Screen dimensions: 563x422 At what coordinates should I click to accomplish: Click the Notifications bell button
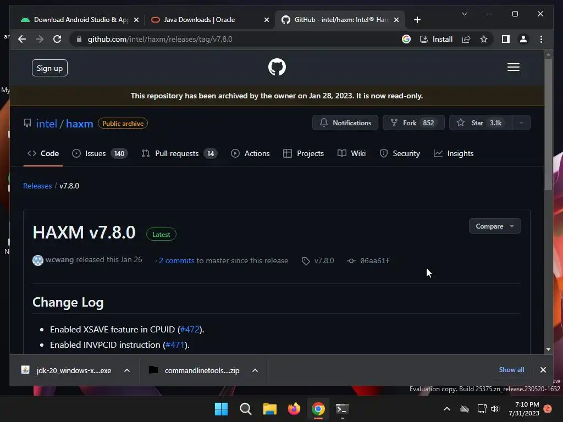[345, 123]
